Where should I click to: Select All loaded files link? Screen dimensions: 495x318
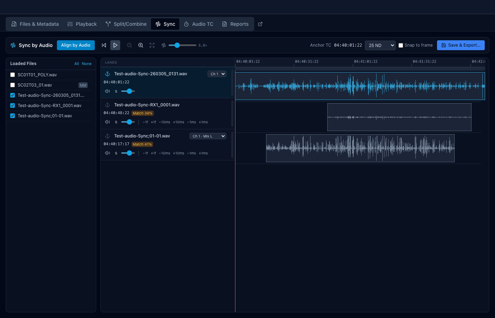[76, 64]
